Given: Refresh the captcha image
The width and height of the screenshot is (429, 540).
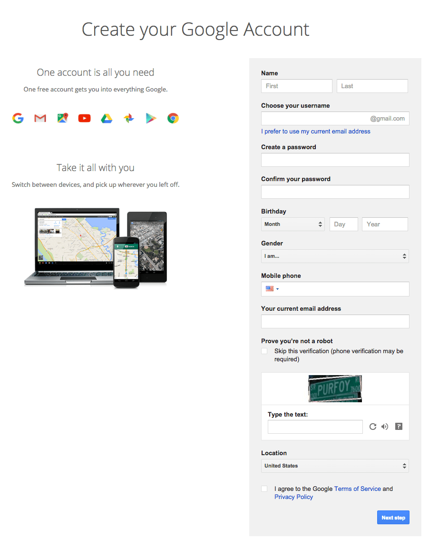Looking at the screenshot, I should (x=372, y=427).
